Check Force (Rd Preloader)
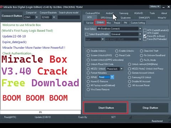Image resolution: width=171 pixels, height=128 pixels. [145, 39]
